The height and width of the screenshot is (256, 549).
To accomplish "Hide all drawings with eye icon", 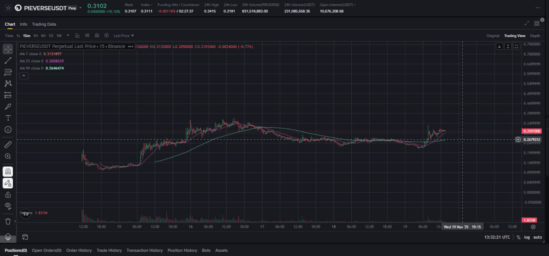I will coord(8,206).
